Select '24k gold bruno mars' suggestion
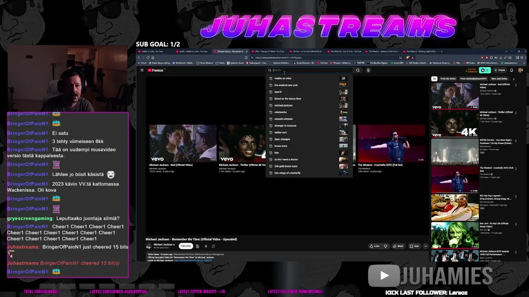Image resolution: width=529 pixels, height=297 pixels. point(308,166)
